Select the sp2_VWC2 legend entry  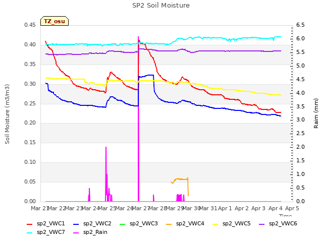click(92, 223)
